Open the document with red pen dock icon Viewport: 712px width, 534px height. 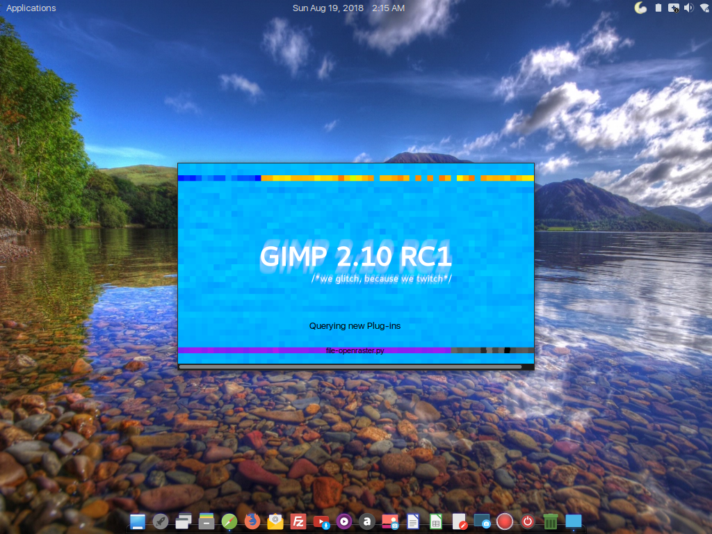point(459,521)
